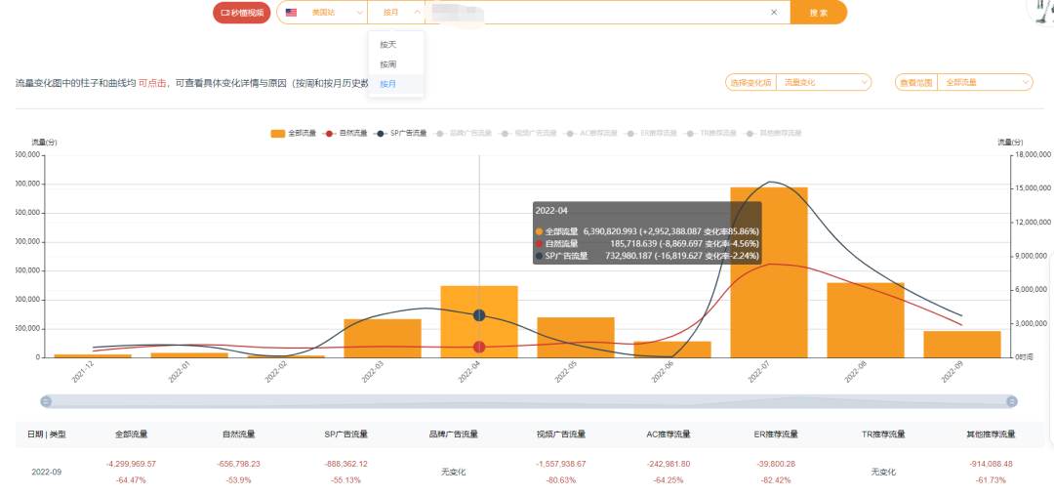Click the 2021-12 x-axis label

click(x=83, y=372)
